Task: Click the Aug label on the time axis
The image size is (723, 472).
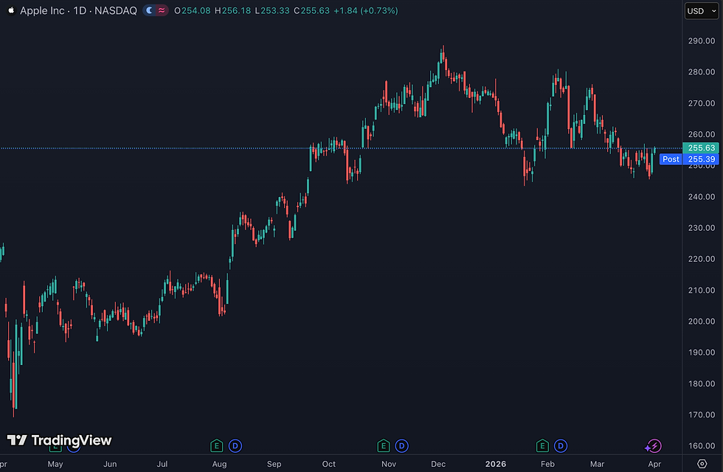Action: [220, 464]
